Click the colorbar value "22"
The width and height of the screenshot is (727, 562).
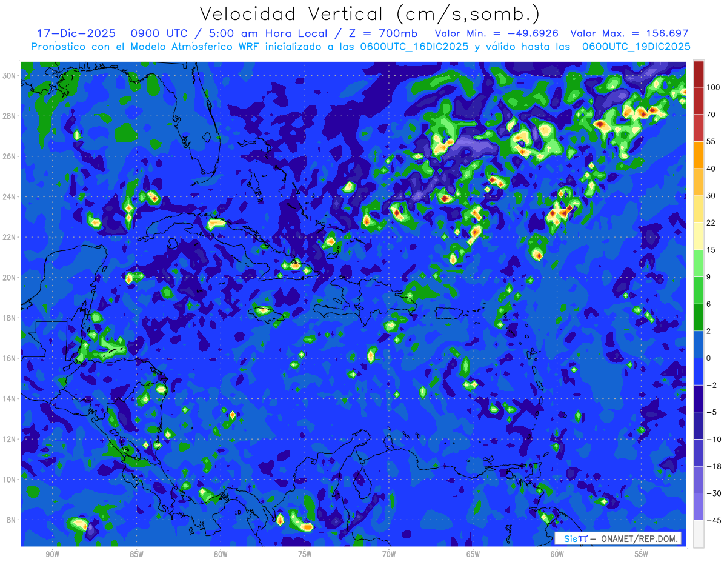click(x=711, y=222)
